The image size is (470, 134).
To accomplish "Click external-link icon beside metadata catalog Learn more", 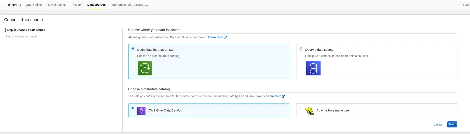I will [283, 96].
